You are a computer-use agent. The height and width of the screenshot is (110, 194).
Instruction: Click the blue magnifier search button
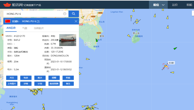coord(74,14)
